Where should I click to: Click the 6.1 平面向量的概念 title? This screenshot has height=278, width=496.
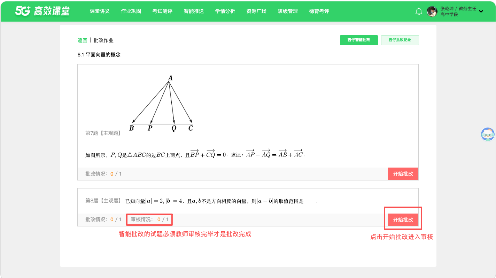click(x=99, y=55)
